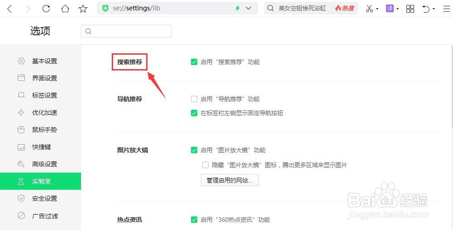Click the green shield security icon
This screenshot has height=230, width=453.
click(x=106, y=9)
